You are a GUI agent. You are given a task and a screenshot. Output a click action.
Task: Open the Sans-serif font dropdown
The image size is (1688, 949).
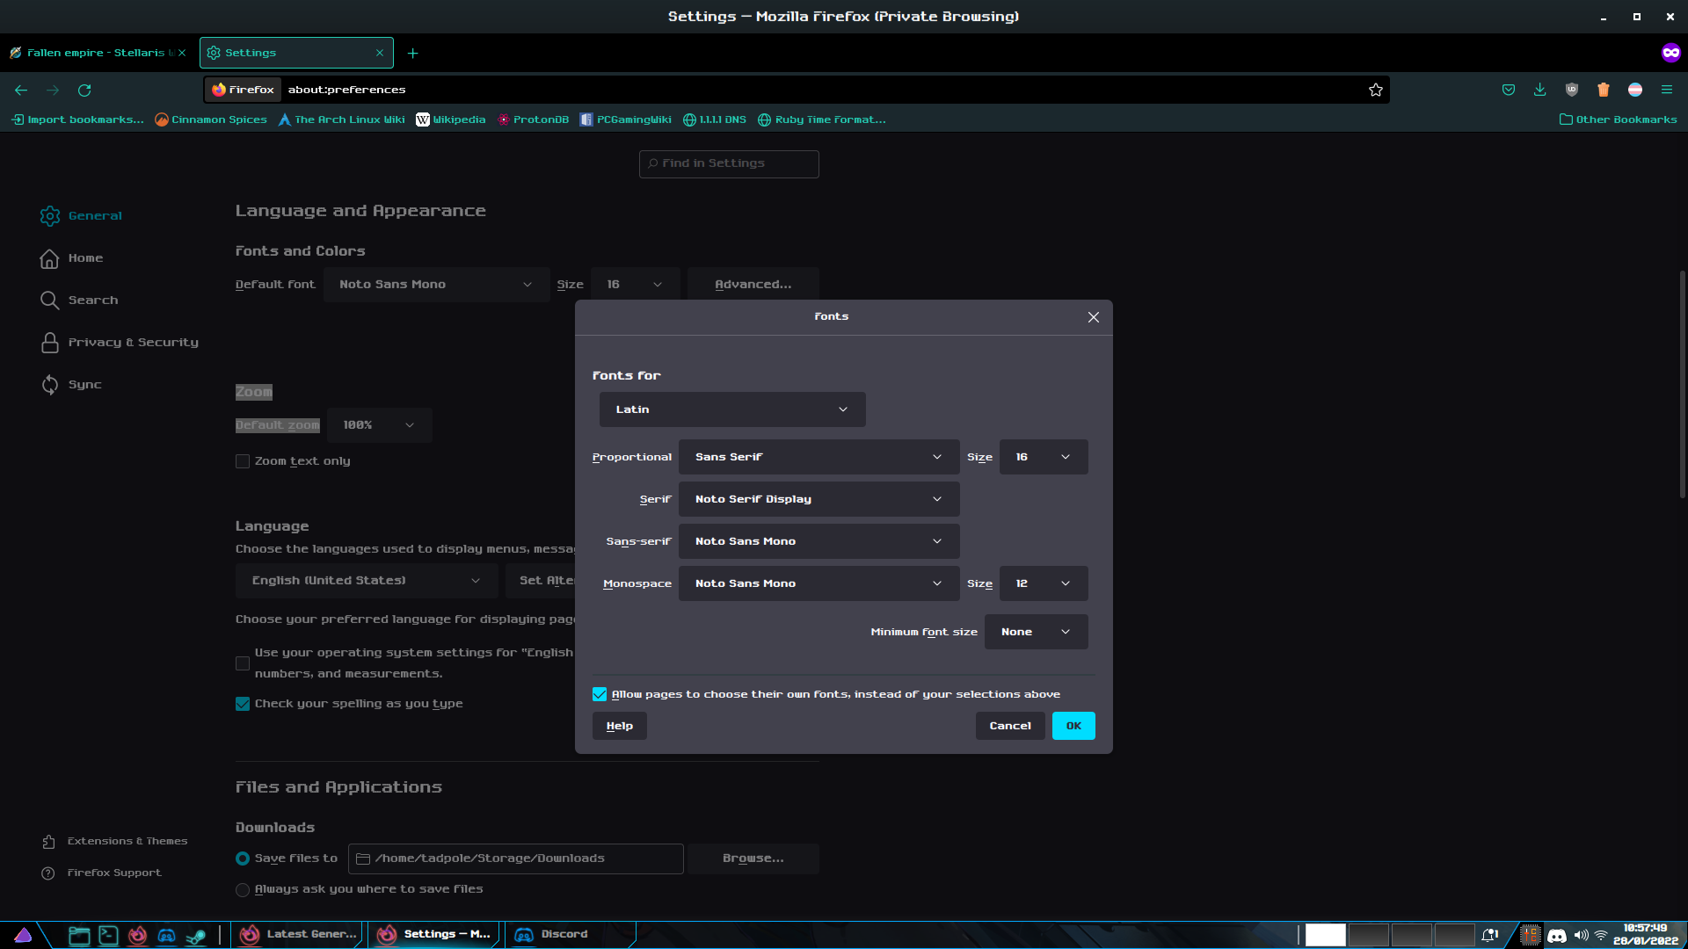click(x=819, y=541)
